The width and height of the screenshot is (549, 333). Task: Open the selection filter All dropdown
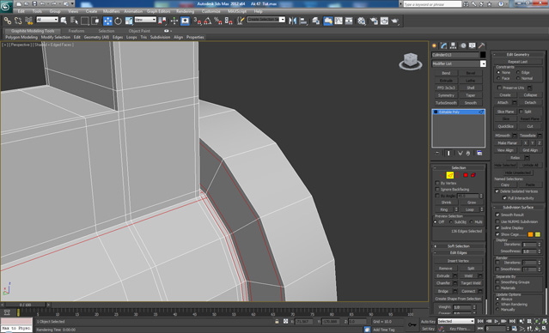(47, 20)
